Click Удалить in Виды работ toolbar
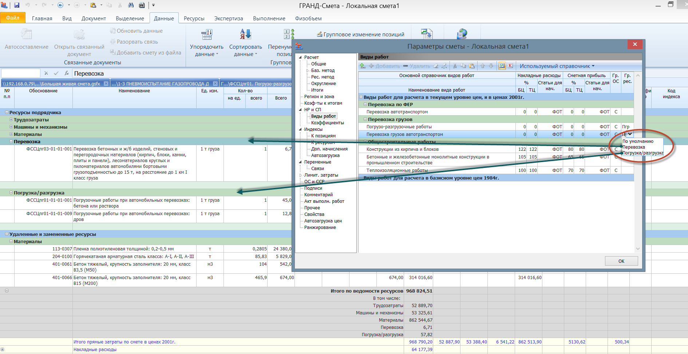The image size is (688, 354). coord(416,66)
